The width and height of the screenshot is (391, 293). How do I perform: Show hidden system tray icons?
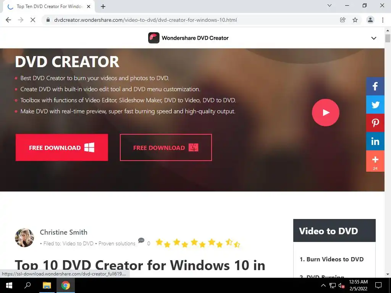323,285
